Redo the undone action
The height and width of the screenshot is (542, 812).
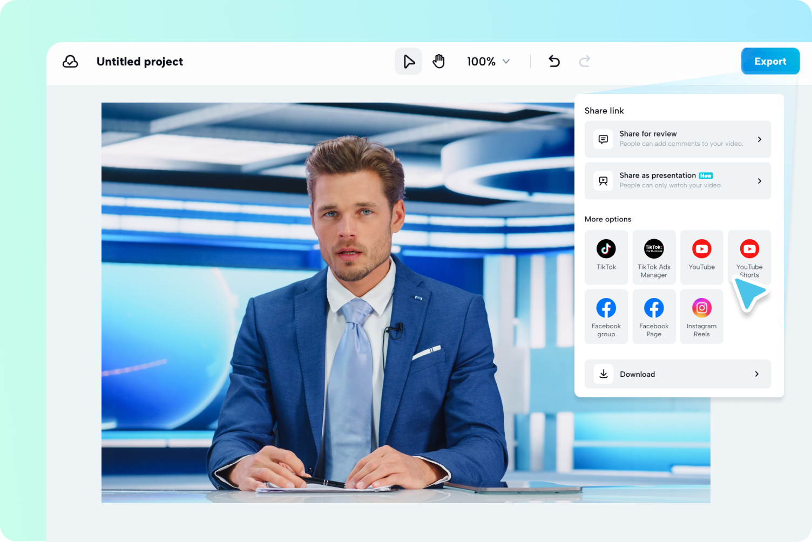point(585,62)
